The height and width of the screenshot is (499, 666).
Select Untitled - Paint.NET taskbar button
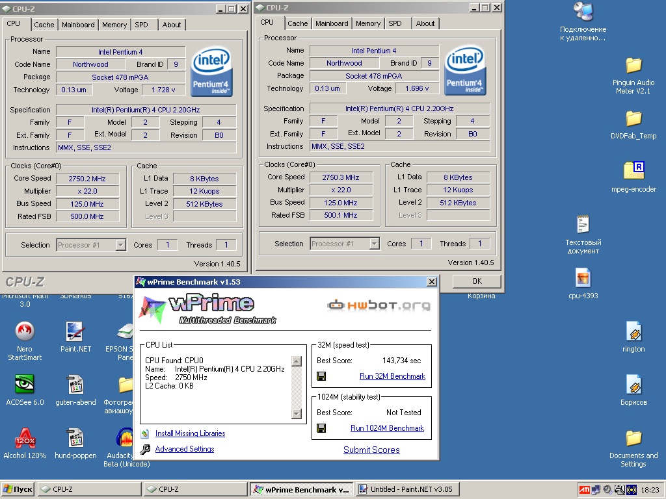pos(407,489)
